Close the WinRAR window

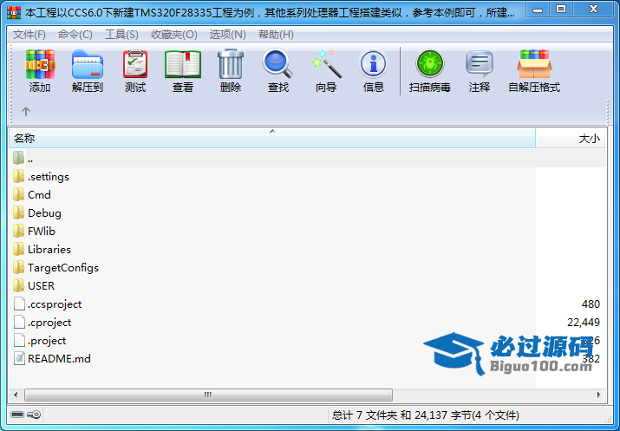click(593, 10)
